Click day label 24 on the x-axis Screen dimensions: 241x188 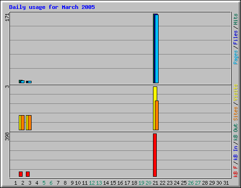pyautogui.click(x=177, y=183)
